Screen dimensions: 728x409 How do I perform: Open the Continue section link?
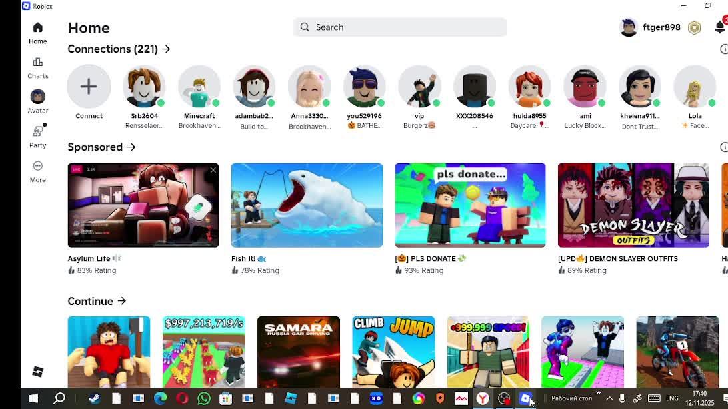coord(97,301)
